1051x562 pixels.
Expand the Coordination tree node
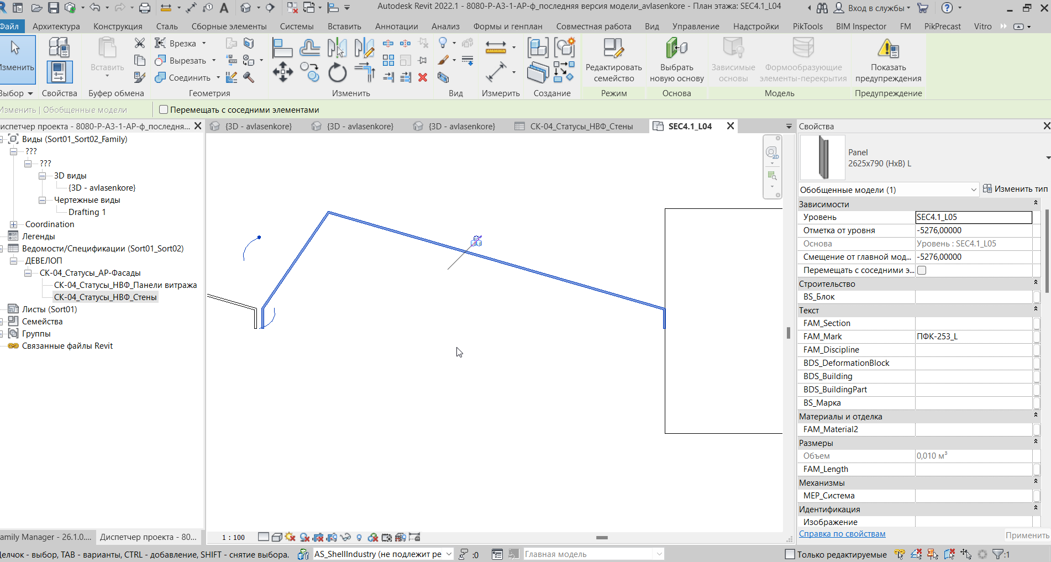[13, 224]
